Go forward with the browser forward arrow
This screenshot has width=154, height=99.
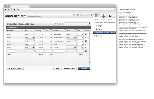(8, 9)
